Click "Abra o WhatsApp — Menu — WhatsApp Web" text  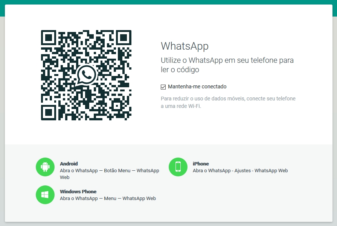click(108, 198)
